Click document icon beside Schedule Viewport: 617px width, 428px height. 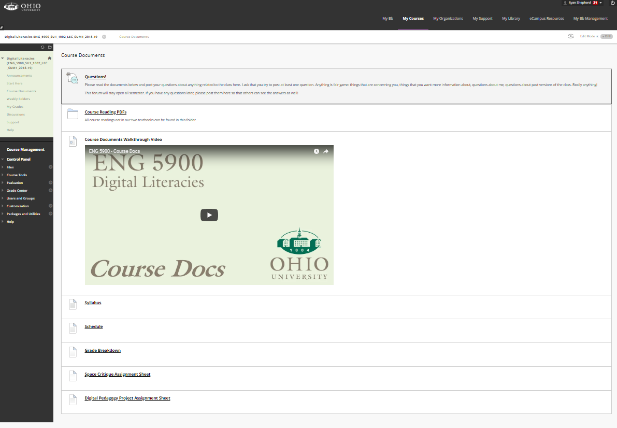click(x=73, y=329)
